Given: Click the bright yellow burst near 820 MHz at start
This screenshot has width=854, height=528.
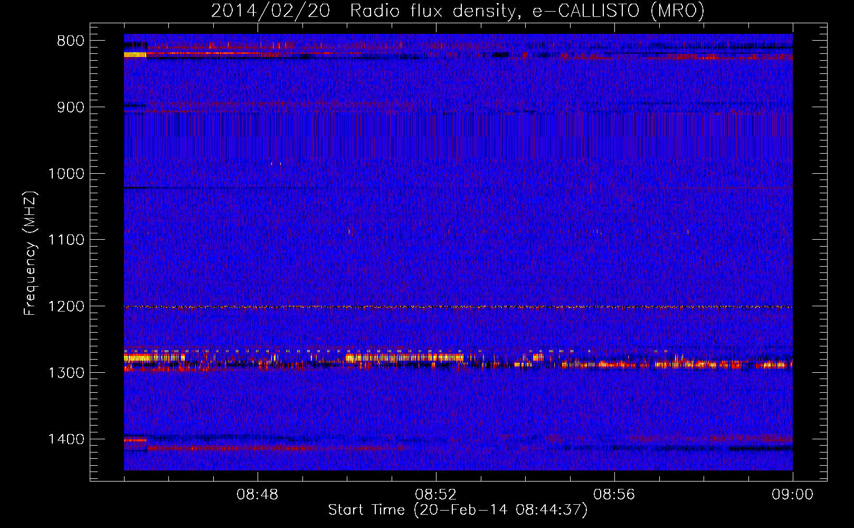Looking at the screenshot, I should tap(135, 54).
